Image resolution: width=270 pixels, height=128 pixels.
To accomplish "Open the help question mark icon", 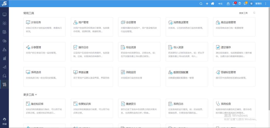I will pyautogui.click(x=240, y=4).
